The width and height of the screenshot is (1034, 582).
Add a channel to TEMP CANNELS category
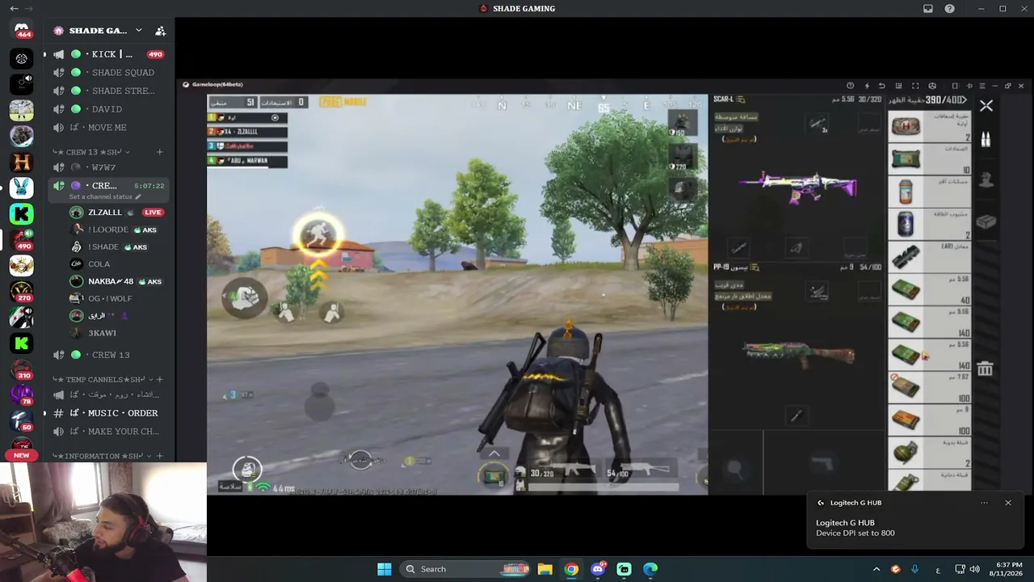click(159, 379)
